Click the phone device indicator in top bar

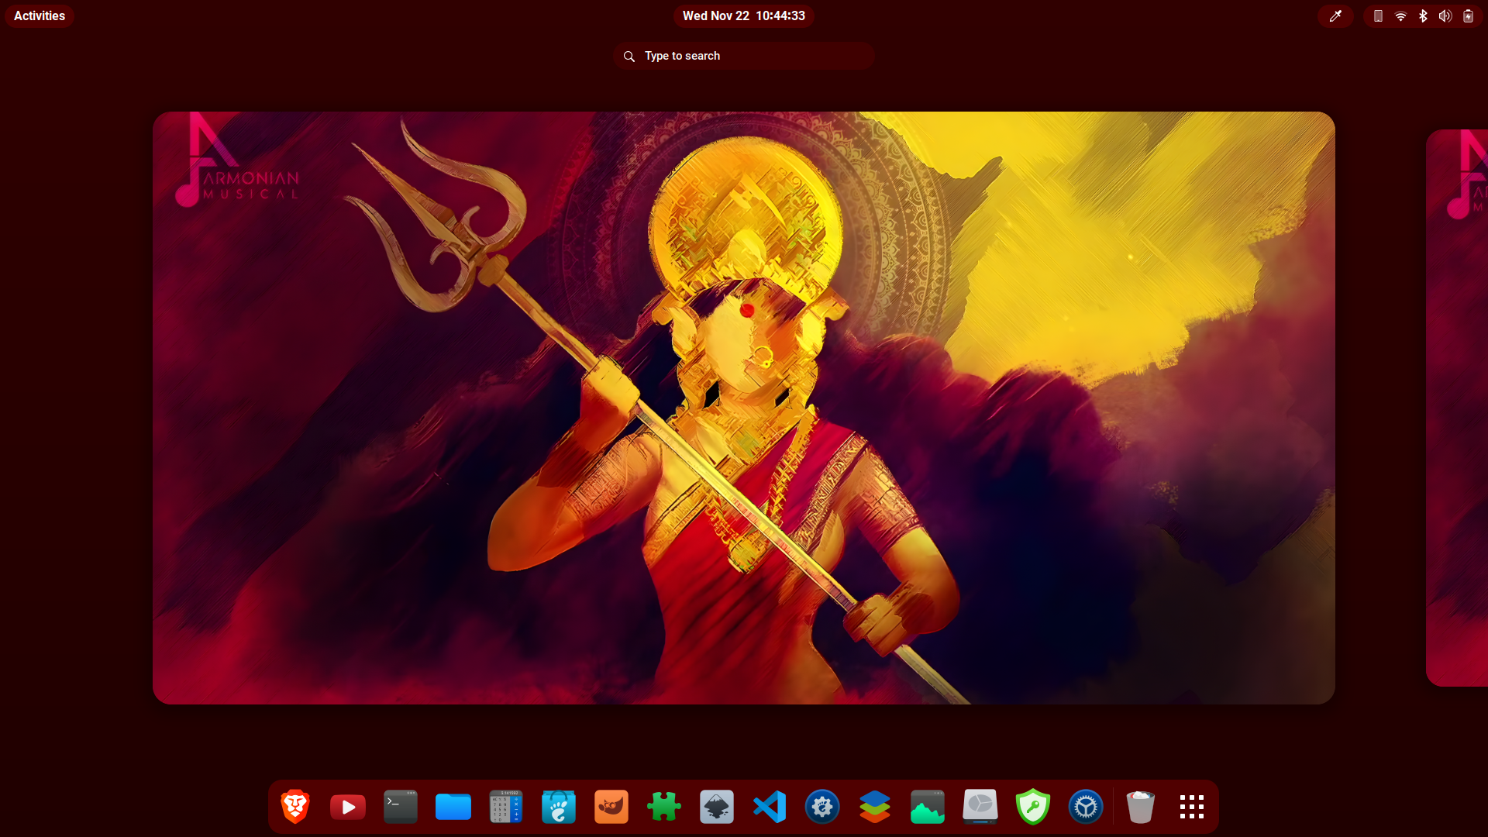(x=1378, y=15)
